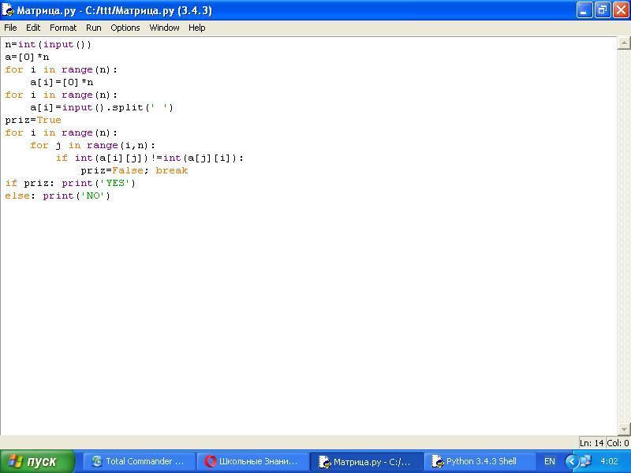
Task: Click the 'if int(a[i][j])!=int(a[j][i]):' line
Action: tap(150, 158)
